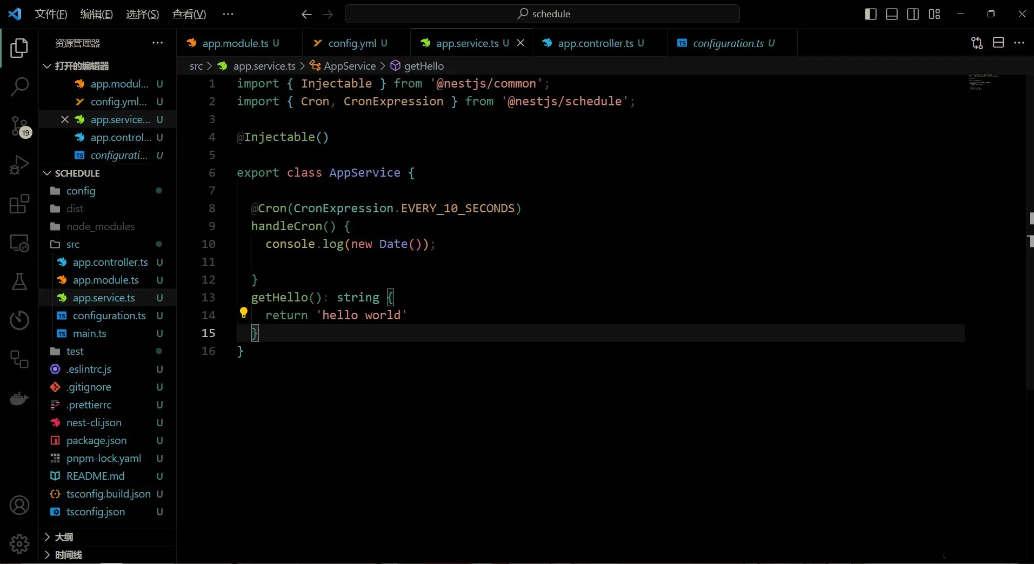Expand the 时间线 timeline section
Image resolution: width=1034 pixels, height=564 pixels.
coord(68,555)
